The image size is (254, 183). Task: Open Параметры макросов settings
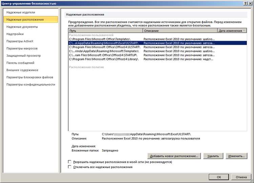coord(30,48)
